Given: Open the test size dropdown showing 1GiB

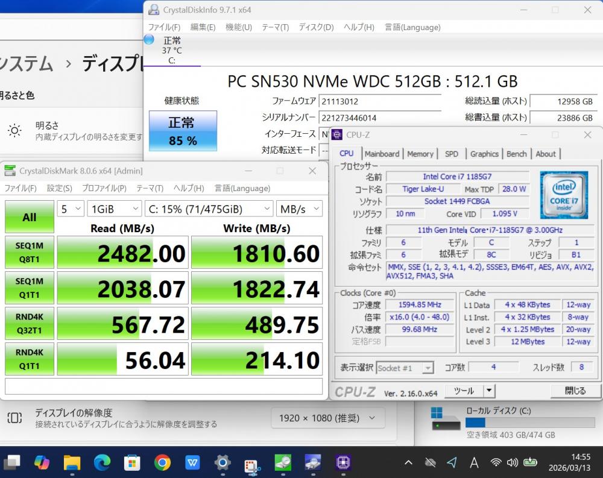Looking at the screenshot, I should tap(114, 209).
